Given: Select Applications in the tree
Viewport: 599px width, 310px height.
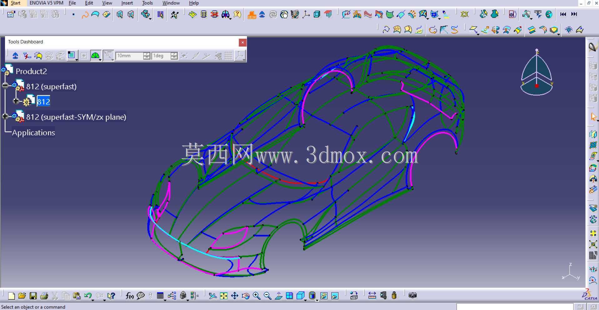Looking at the screenshot, I should (33, 132).
